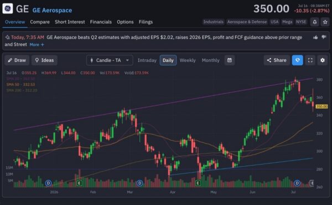332x205 pixels.
Task: Open the calendar date range picker
Action: click(x=229, y=60)
